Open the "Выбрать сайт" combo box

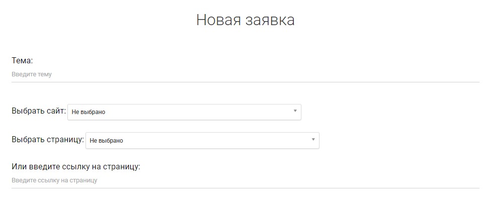[x=184, y=112]
